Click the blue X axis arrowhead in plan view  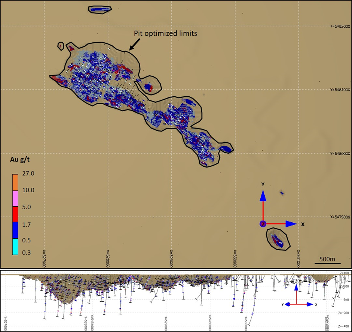pos(291,224)
